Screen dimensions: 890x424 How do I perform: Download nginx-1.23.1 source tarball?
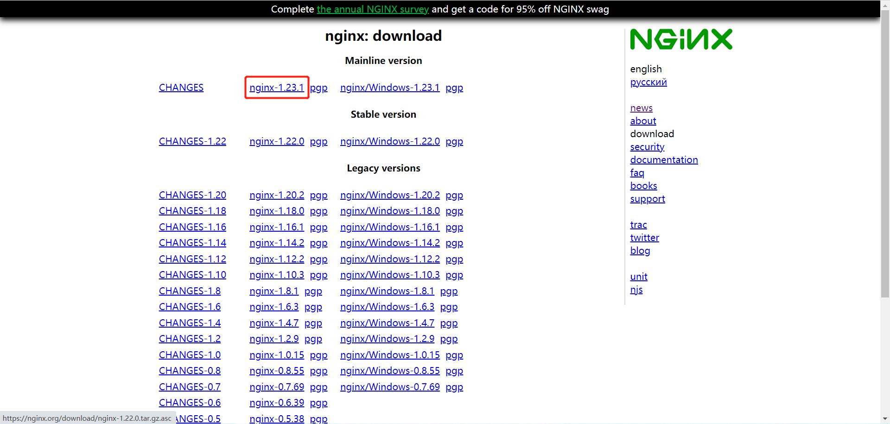tap(277, 88)
